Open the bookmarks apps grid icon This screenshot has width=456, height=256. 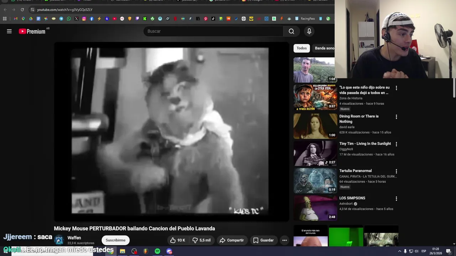5,18
